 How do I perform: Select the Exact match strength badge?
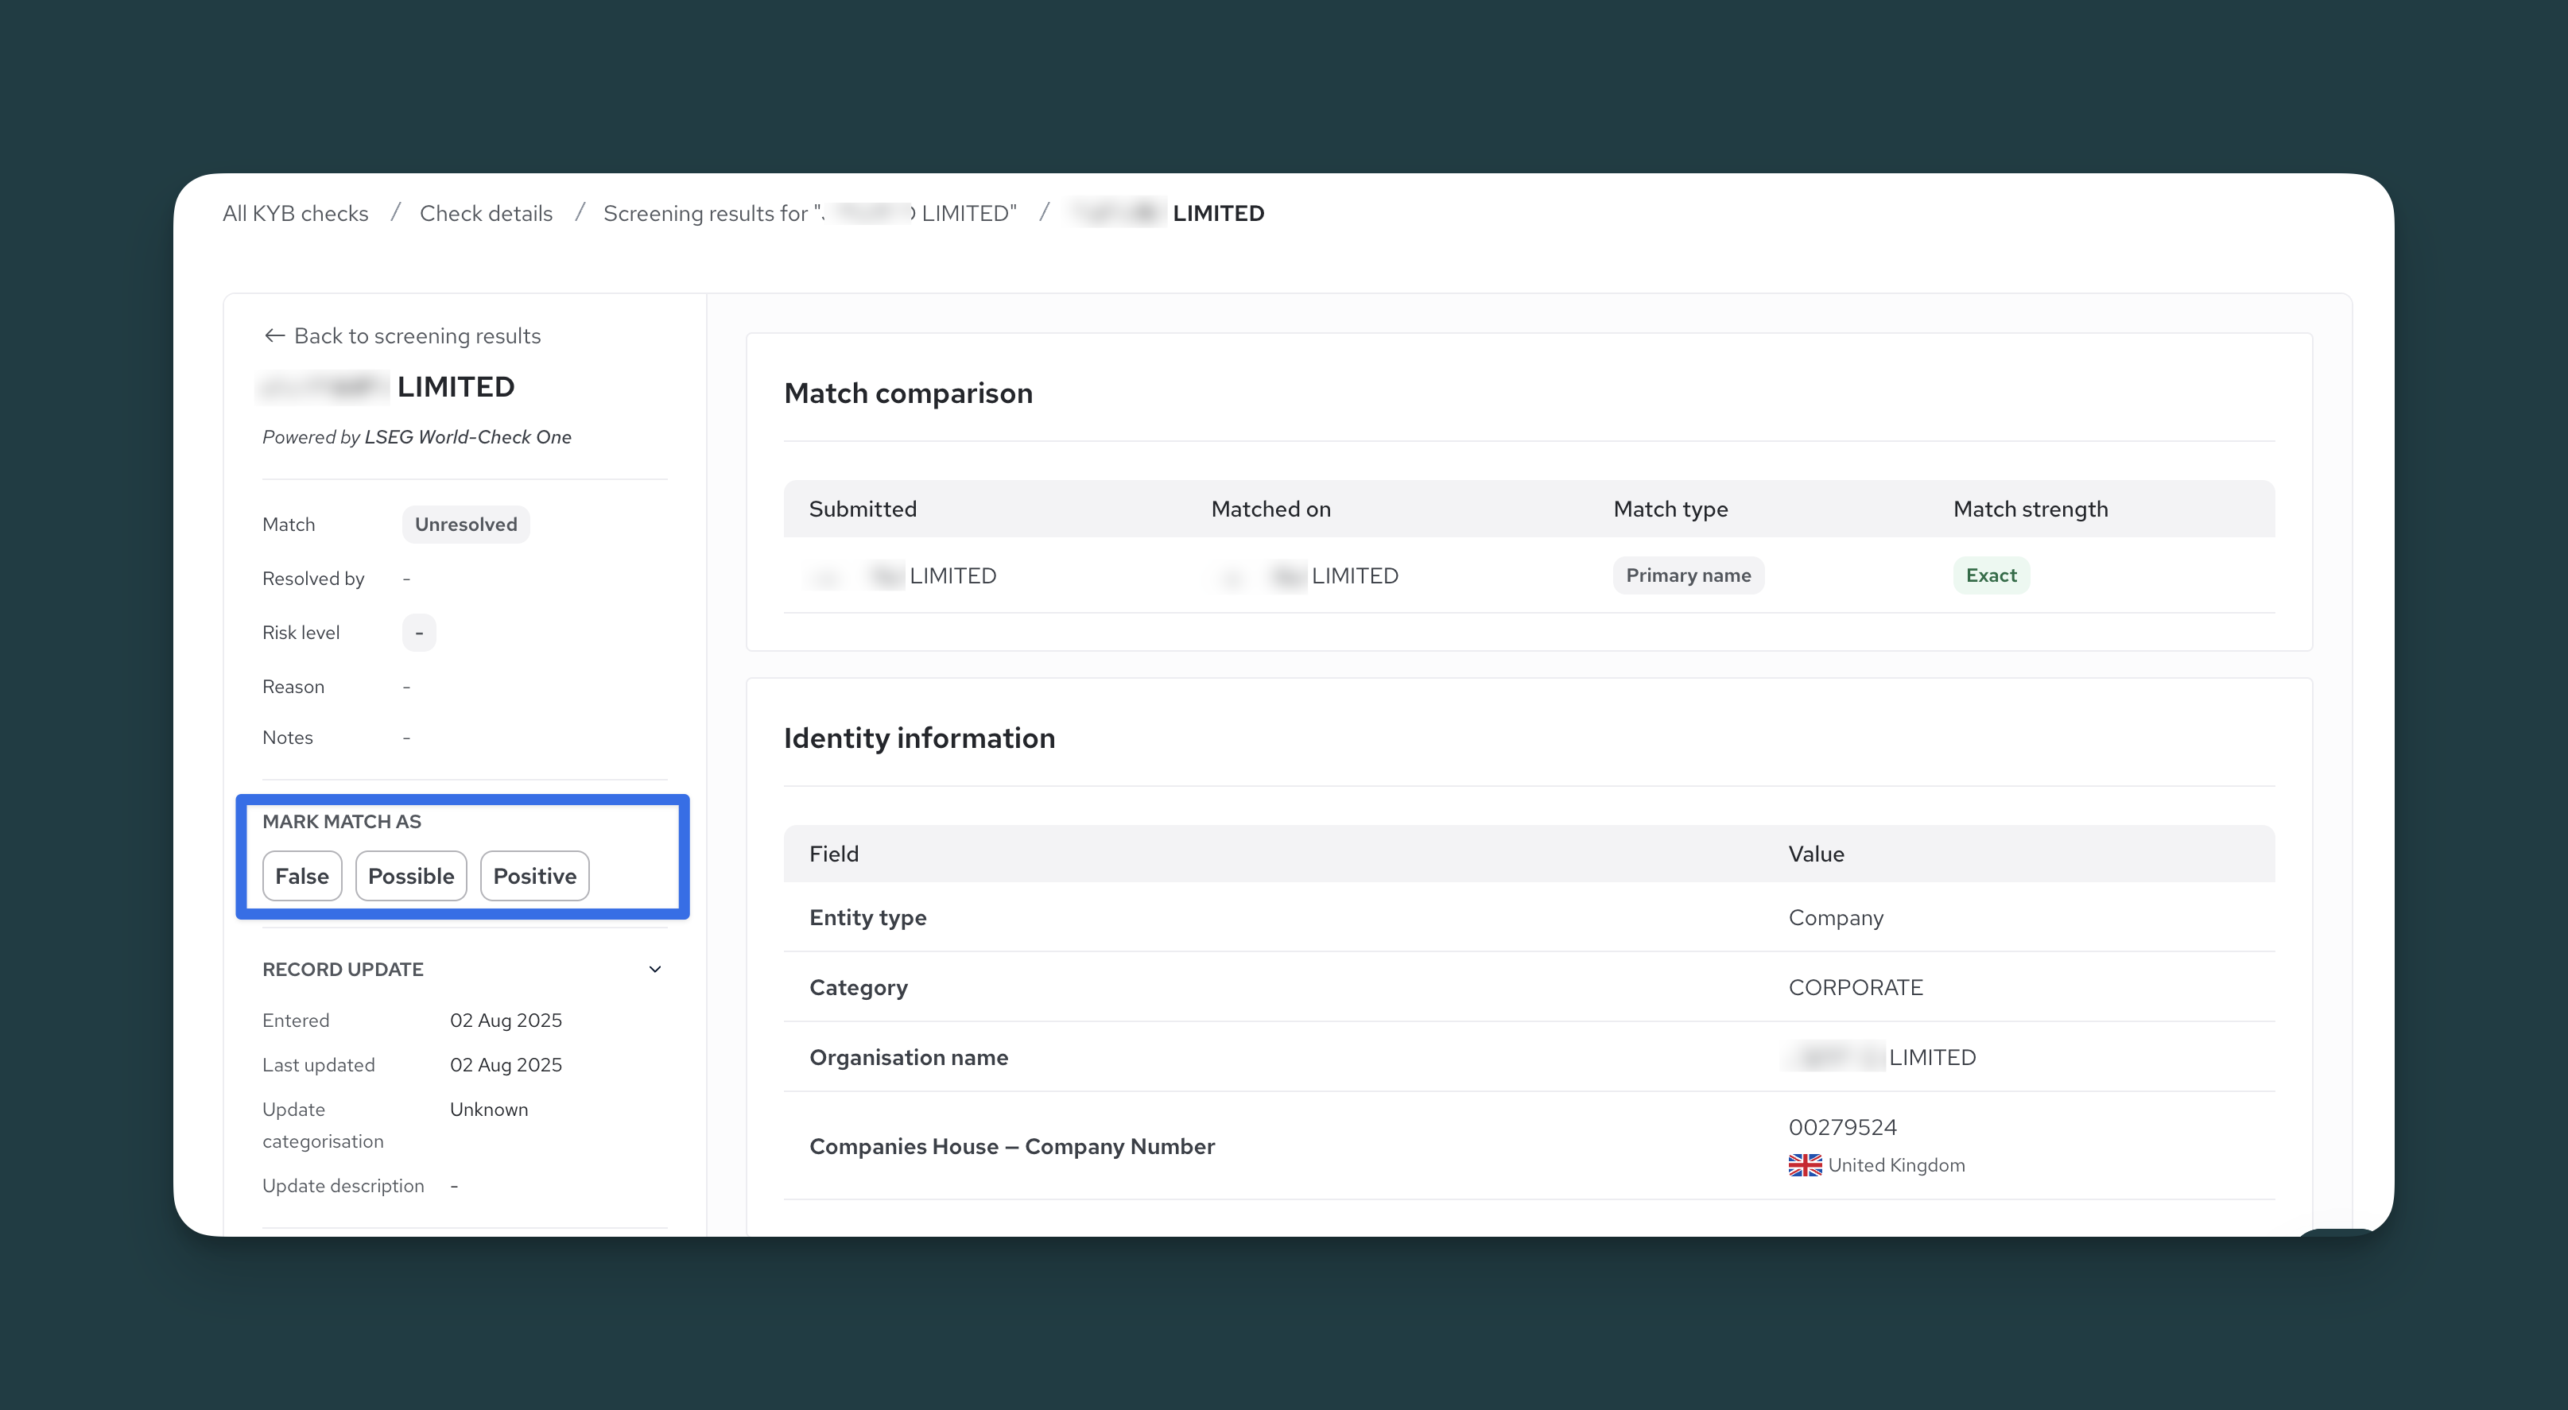click(x=1991, y=575)
